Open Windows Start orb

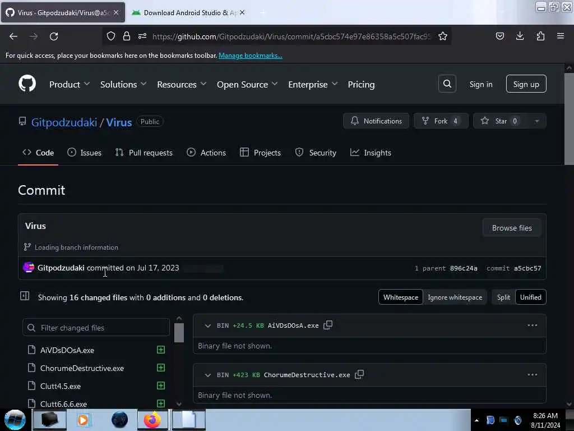(x=15, y=420)
